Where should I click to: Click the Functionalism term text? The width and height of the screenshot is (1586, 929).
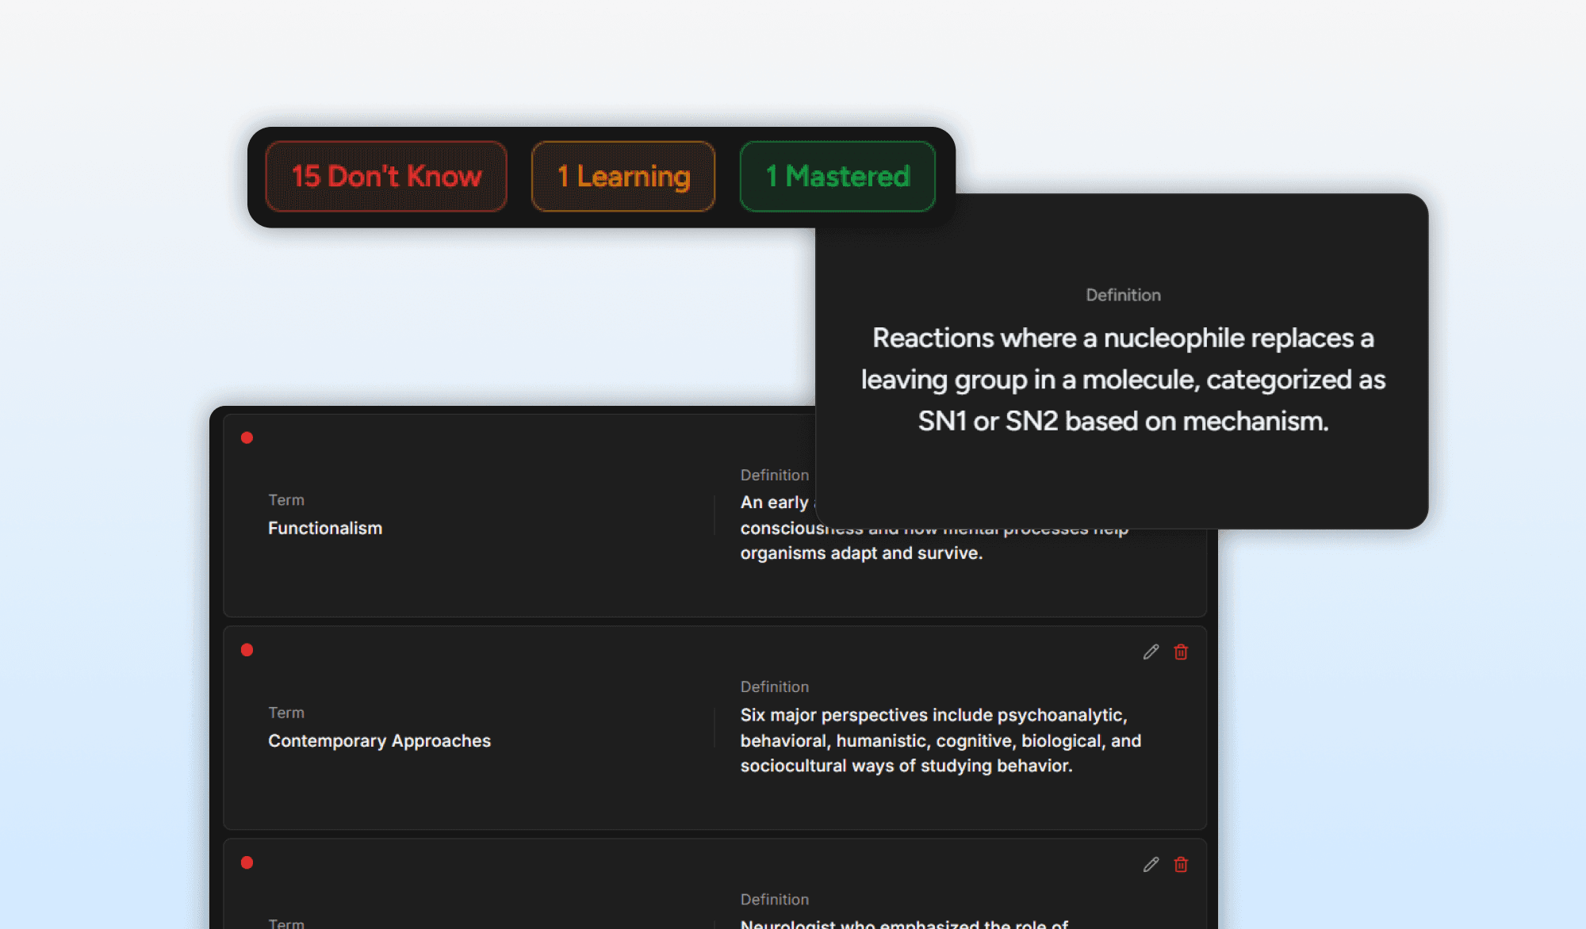pos(325,528)
